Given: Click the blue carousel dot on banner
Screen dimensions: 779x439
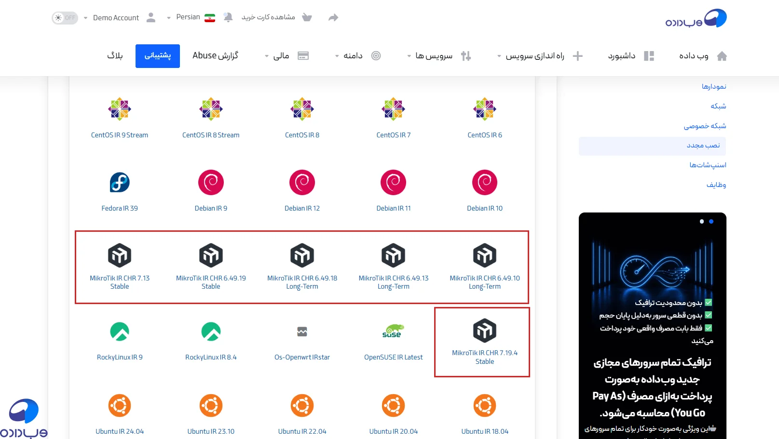Looking at the screenshot, I should point(711,222).
